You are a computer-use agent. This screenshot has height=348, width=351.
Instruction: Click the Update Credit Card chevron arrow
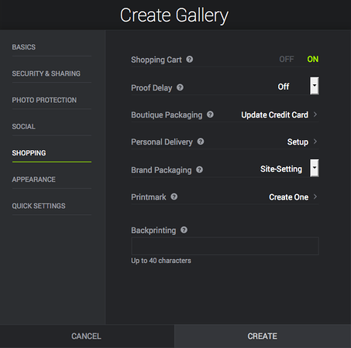pyautogui.click(x=315, y=114)
